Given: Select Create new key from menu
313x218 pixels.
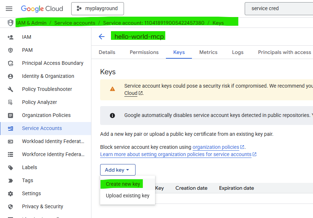Looking at the screenshot, I should pyautogui.click(x=123, y=184).
